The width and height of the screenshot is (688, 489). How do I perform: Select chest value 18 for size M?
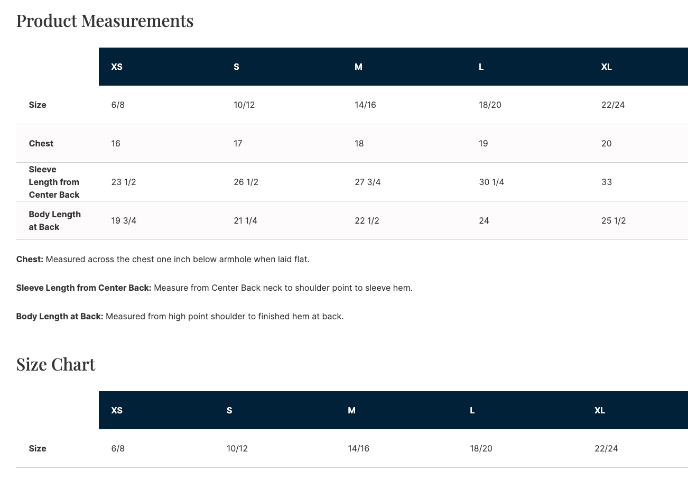[x=359, y=143]
